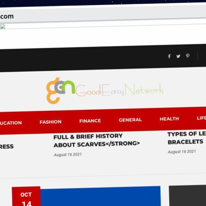This screenshot has width=206, height=206.
Task: Click the August 16 2021 date under scarves article
Action: click(x=68, y=155)
